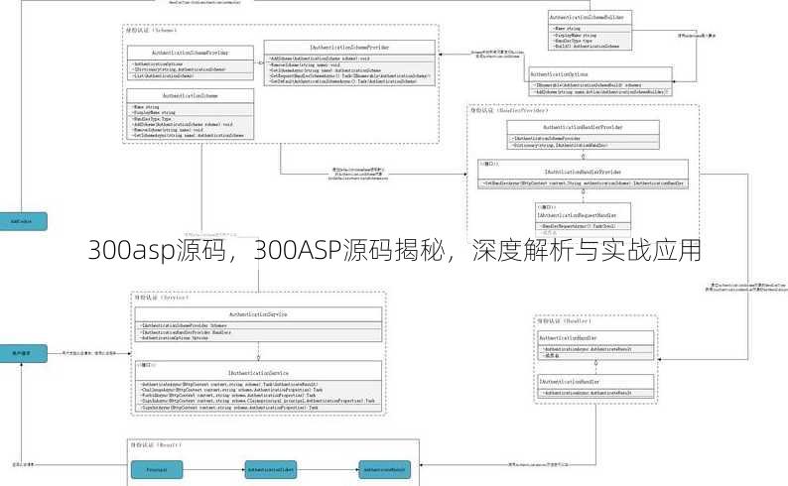Click the Scheme group label
788x486 pixels.
(x=151, y=30)
